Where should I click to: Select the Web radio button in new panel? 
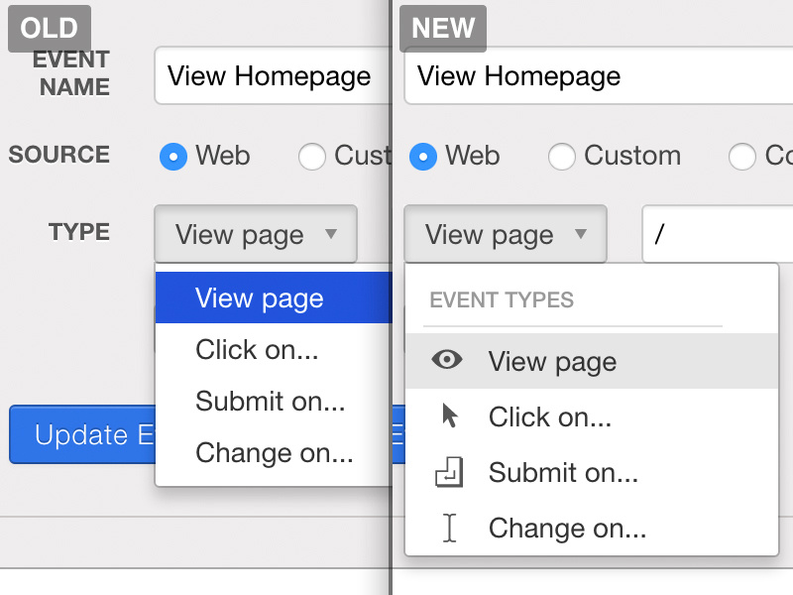point(423,156)
